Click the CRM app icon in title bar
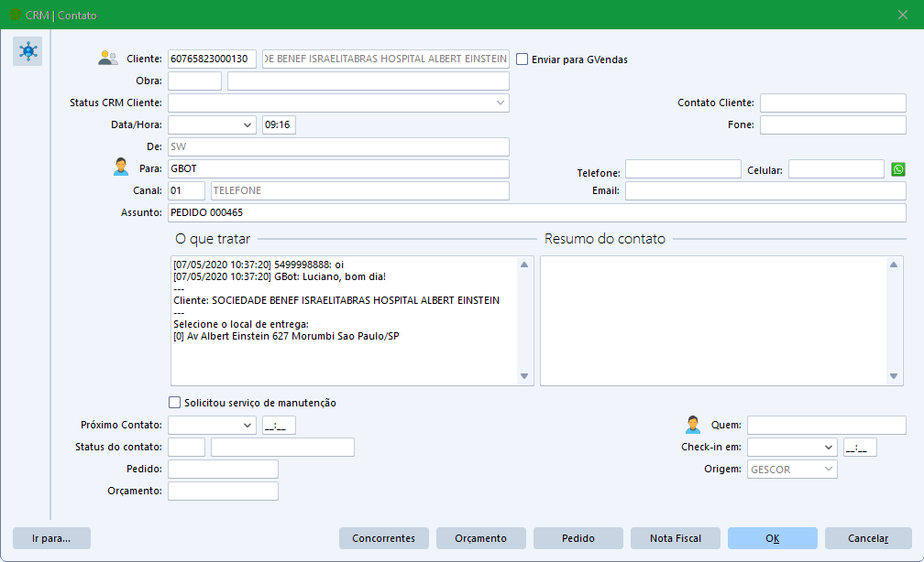The image size is (924, 562). tap(15, 16)
